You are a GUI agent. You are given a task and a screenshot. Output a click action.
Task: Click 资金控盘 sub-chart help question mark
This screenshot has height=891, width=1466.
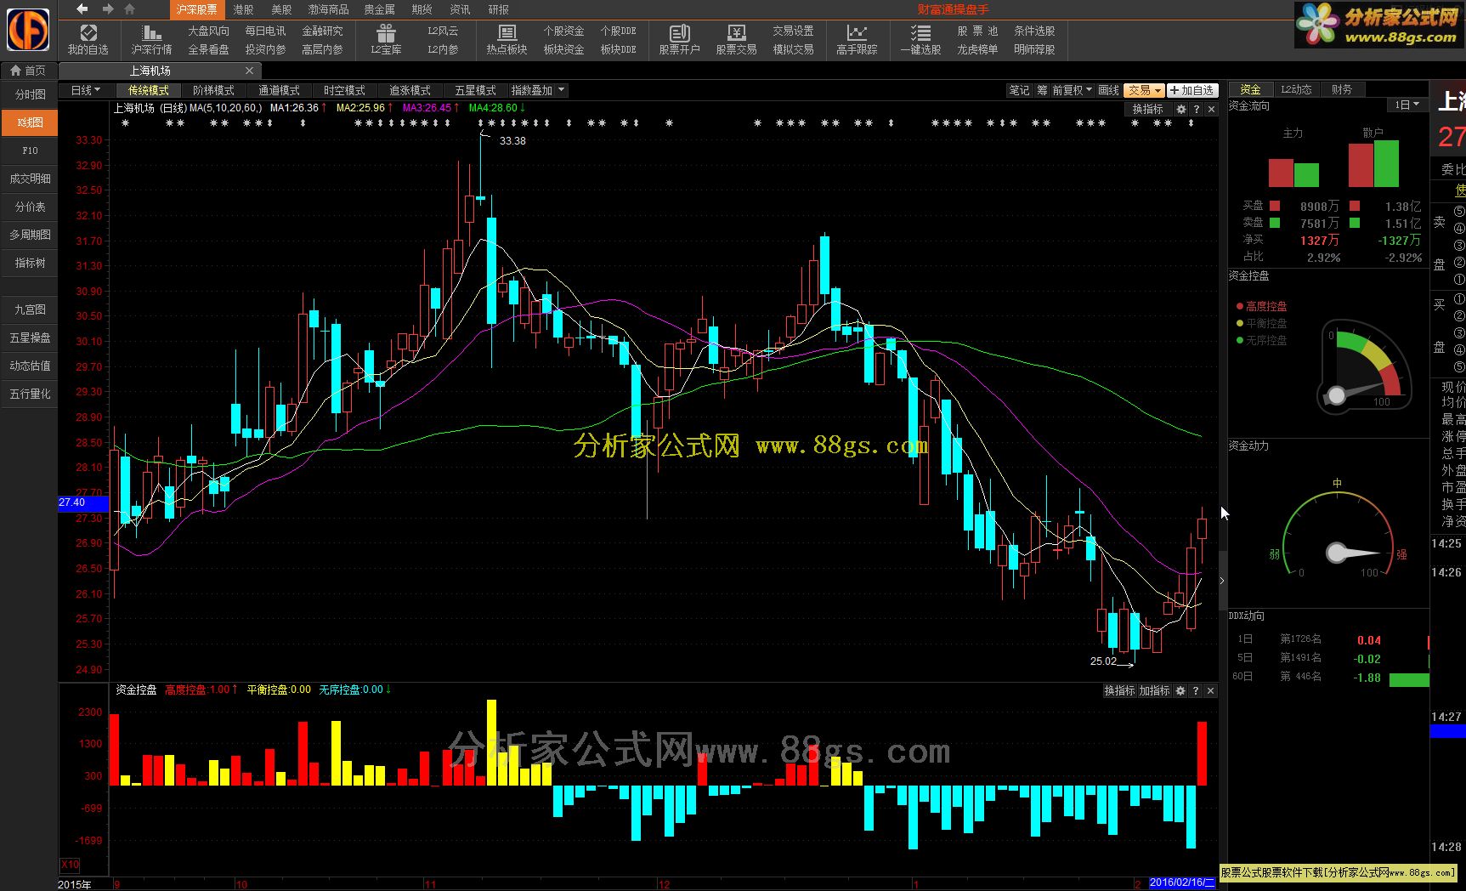tap(1196, 691)
